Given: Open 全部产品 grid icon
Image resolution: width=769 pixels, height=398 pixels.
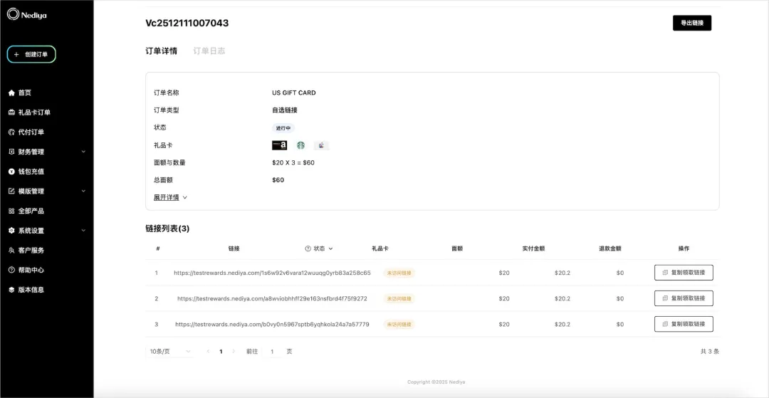Looking at the screenshot, I should 11,211.
